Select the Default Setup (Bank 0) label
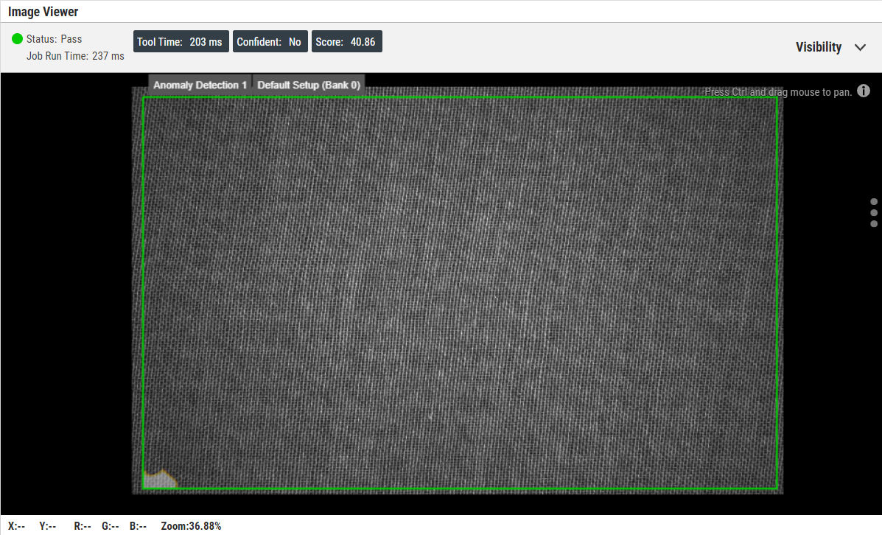This screenshot has height=535, width=882. [308, 85]
